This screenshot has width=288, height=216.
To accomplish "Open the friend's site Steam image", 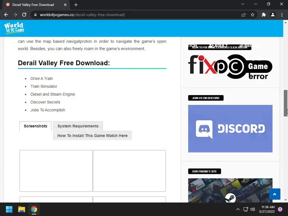I will [x=230, y=190].
